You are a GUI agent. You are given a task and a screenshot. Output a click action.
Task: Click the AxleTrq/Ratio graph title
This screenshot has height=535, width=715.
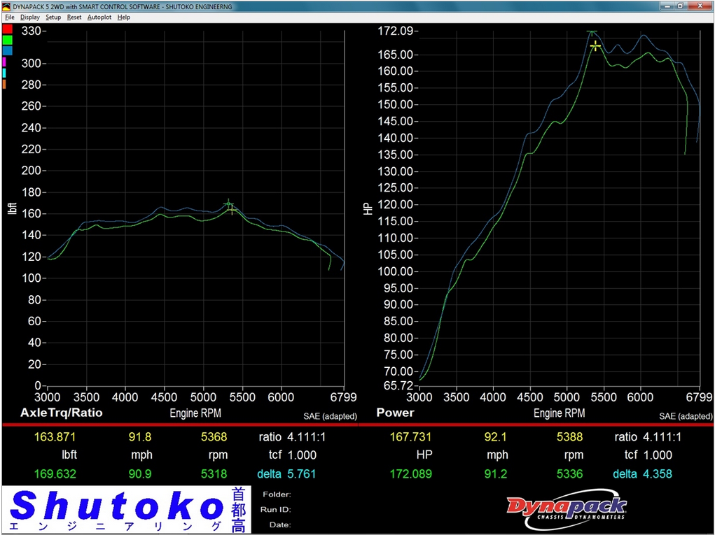(62, 413)
